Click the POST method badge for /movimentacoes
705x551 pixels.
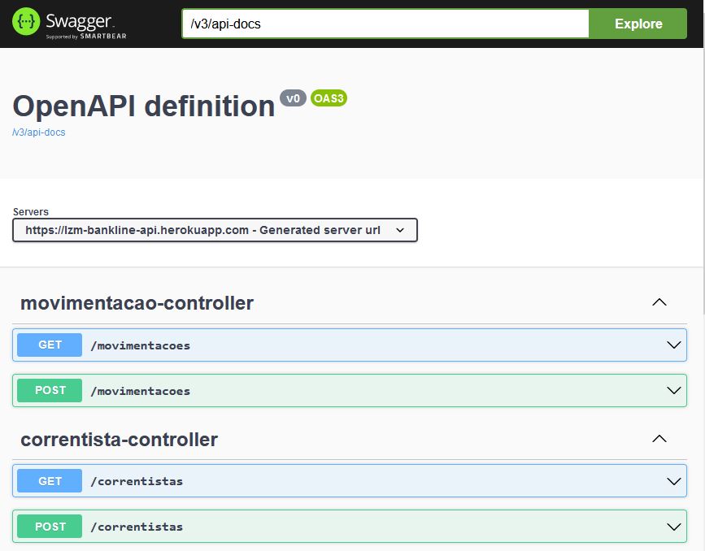50,390
